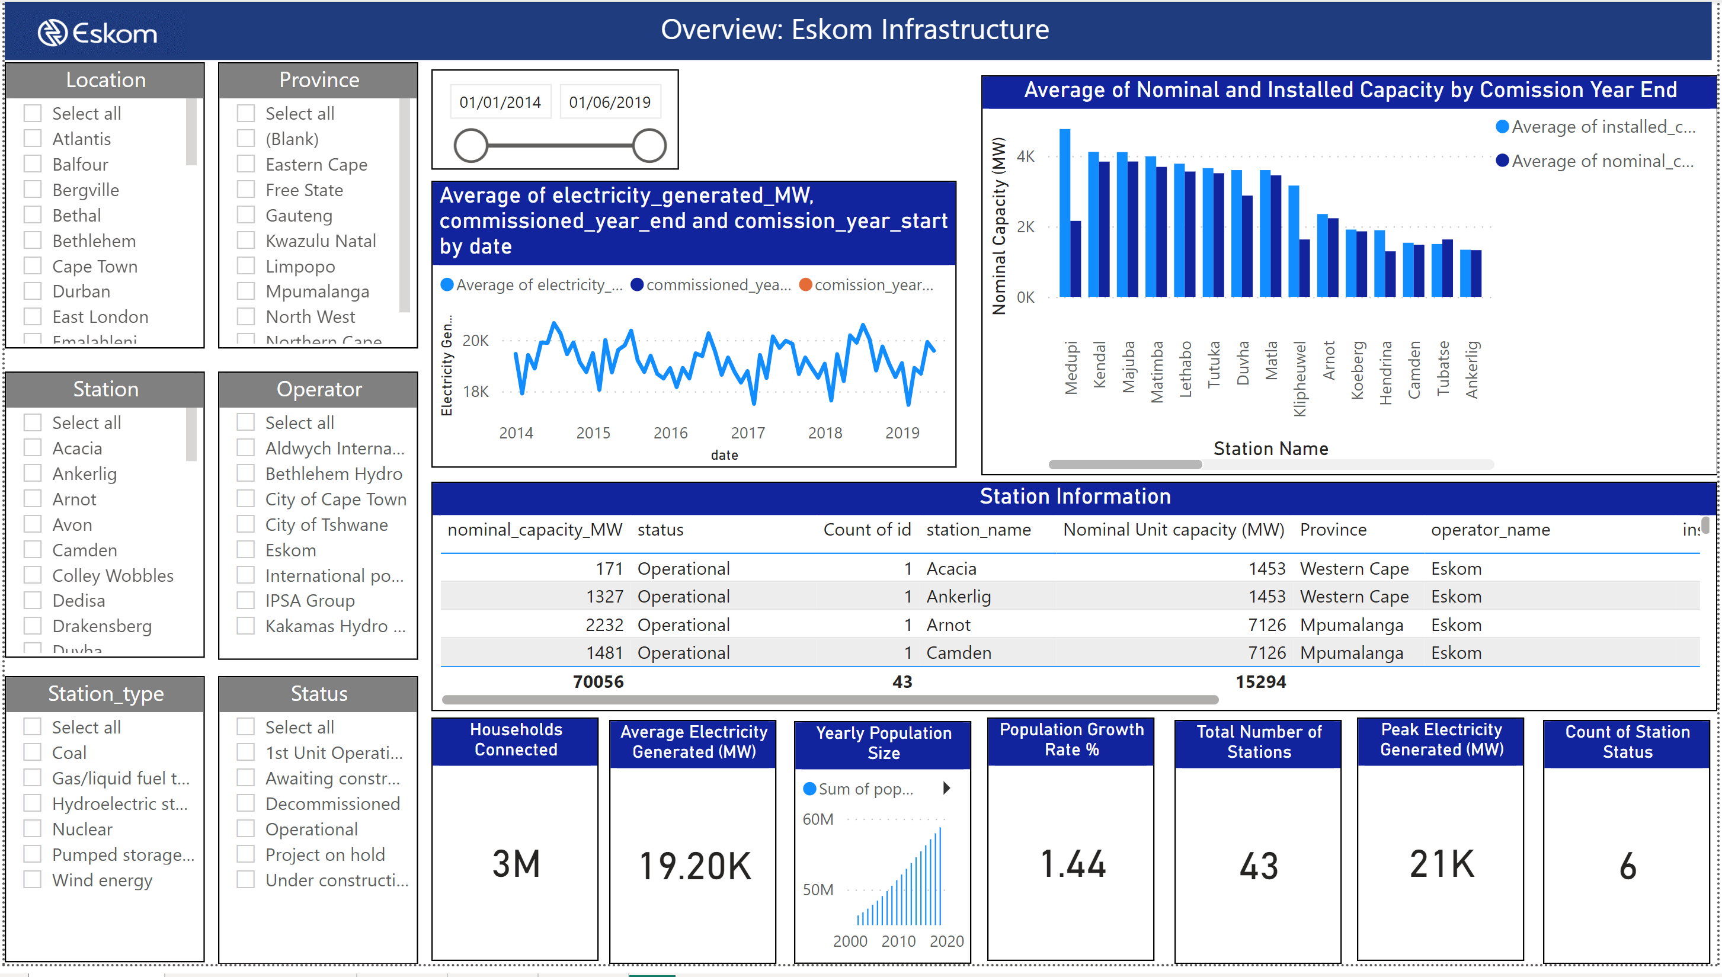Click the Eskom logo icon
Image resolution: width=1722 pixels, height=977 pixels.
(x=52, y=32)
